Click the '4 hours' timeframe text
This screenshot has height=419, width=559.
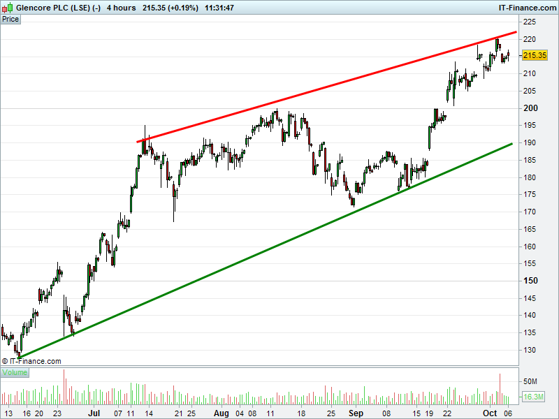tap(121, 8)
